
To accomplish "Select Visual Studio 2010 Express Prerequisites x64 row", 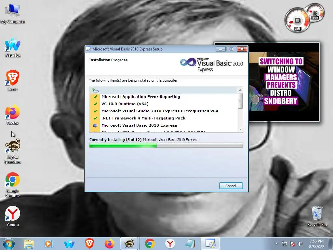I will pyautogui.click(x=164, y=111).
